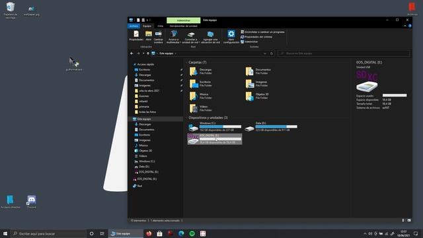The width and height of the screenshot is (423, 238).
Task: Select the Data (D:) drive
Action: click(271, 126)
